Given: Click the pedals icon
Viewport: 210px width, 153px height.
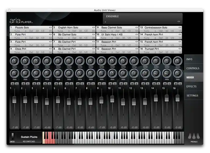Looking at the screenshot, I should [194, 136].
